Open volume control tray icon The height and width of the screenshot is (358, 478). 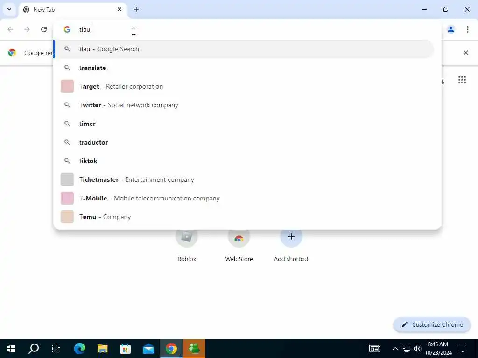pyautogui.click(x=417, y=349)
